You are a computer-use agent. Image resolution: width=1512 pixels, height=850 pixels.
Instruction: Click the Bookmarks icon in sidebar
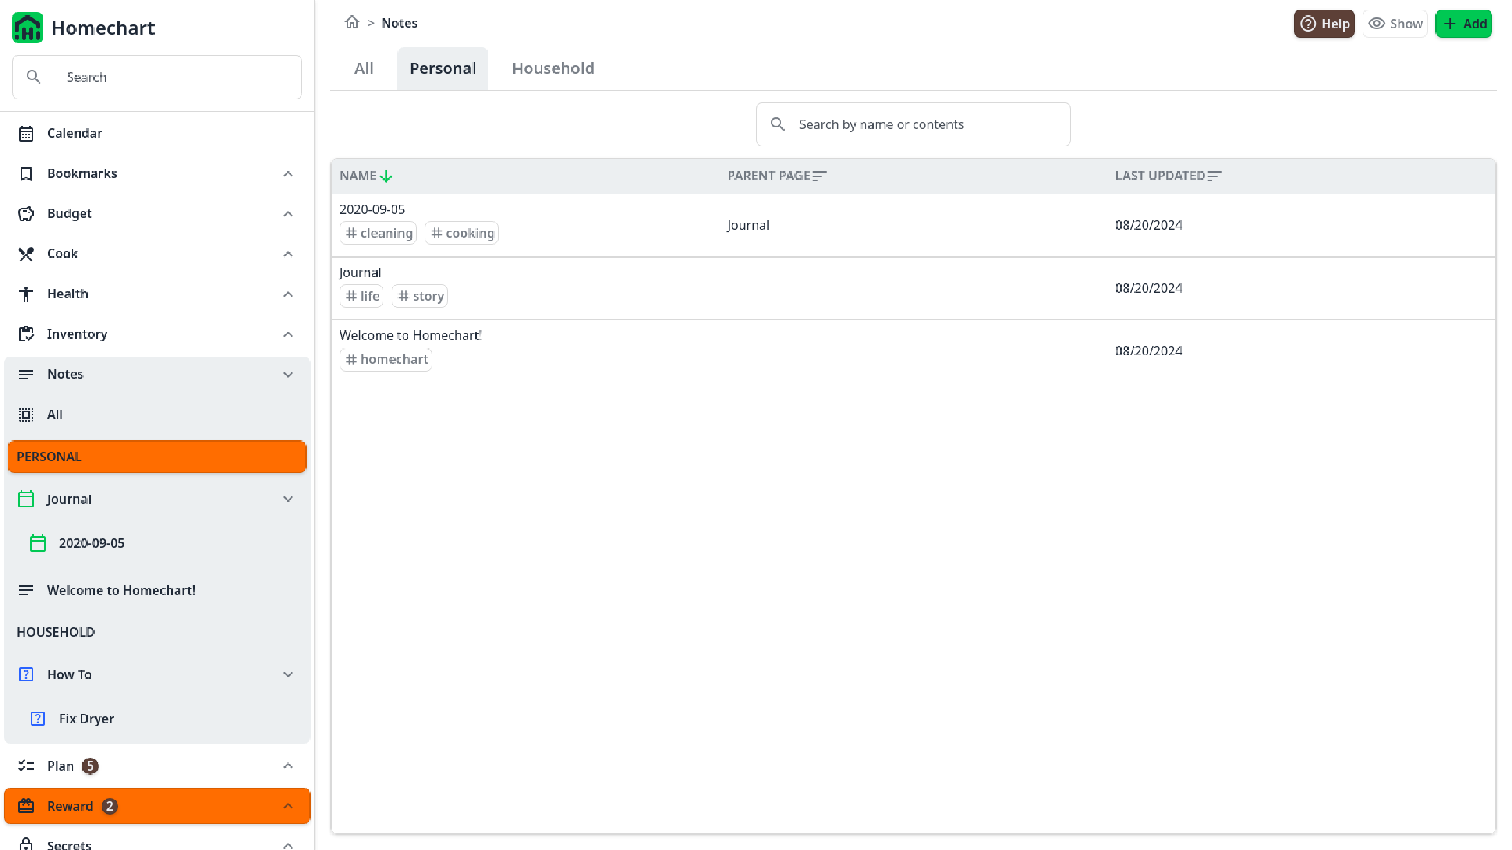[x=26, y=173]
